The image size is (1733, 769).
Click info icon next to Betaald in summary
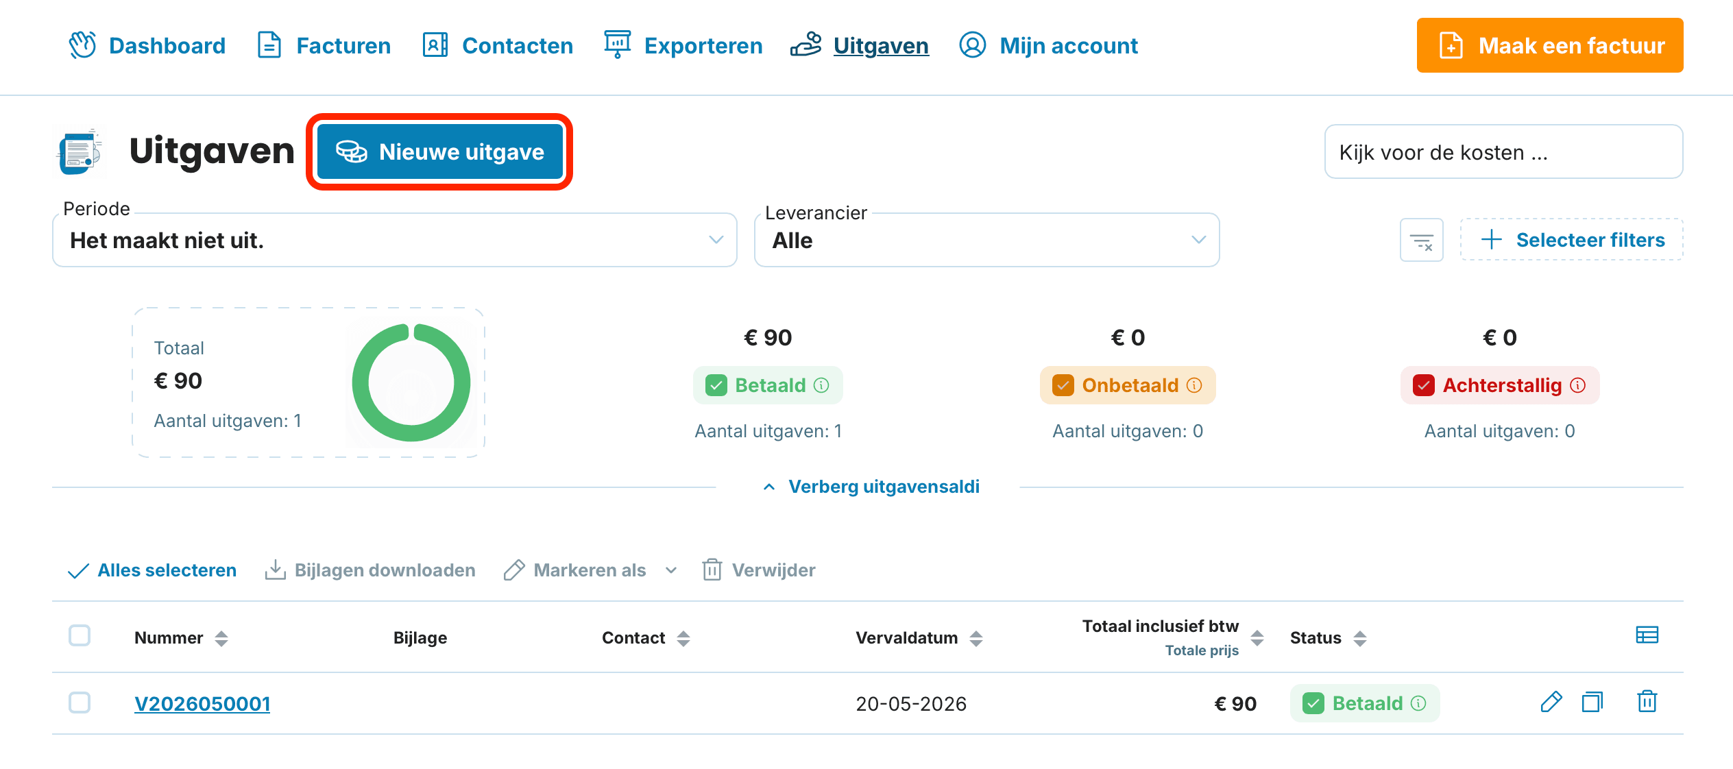pos(821,385)
